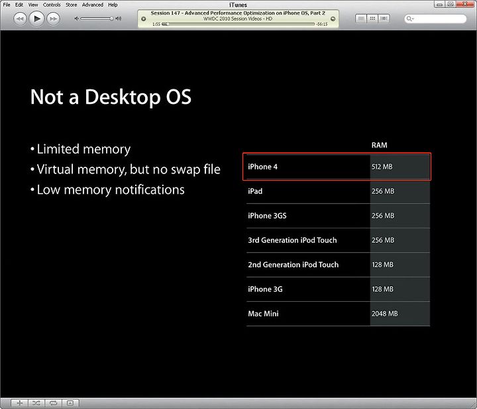This screenshot has width=477, height=409.
Task: Open the Advanced menu
Action: click(93, 5)
